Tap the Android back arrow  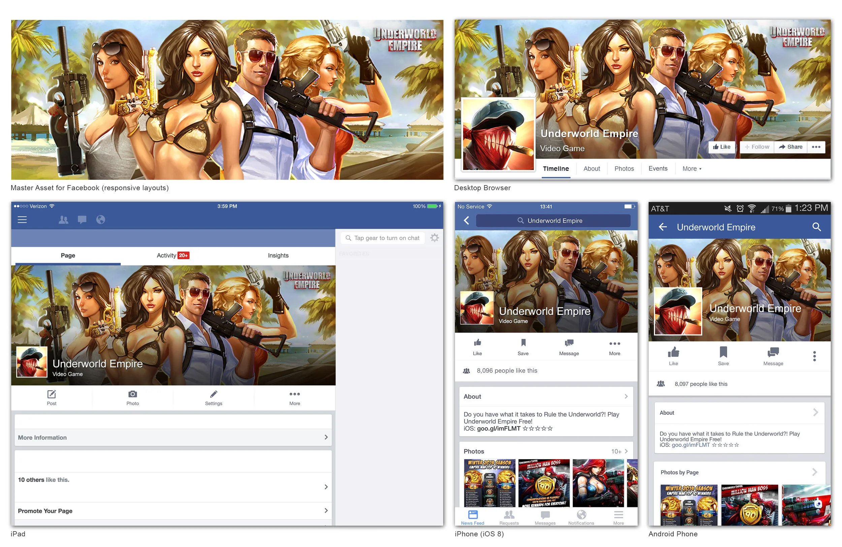[x=663, y=227]
